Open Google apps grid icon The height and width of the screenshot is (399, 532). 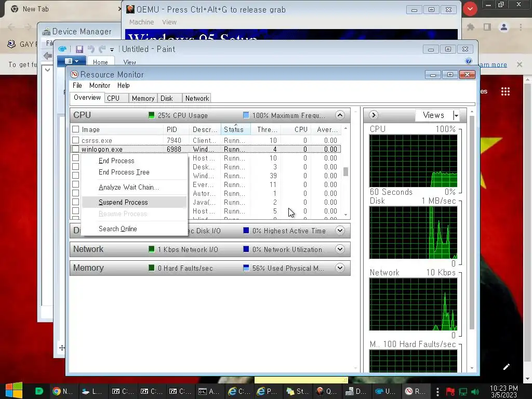[x=505, y=91]
